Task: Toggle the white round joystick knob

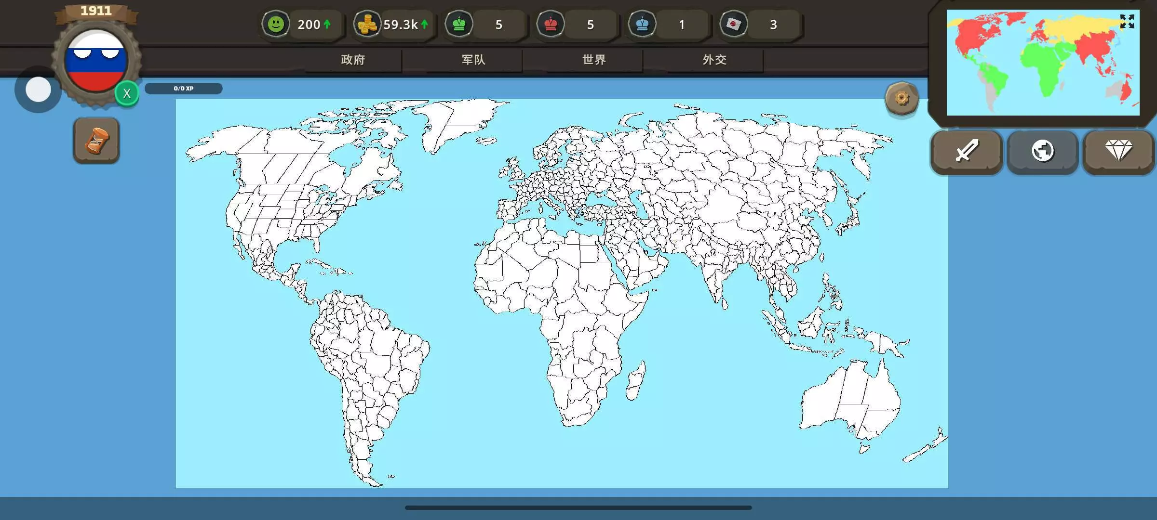Action: tap(38, 90)
